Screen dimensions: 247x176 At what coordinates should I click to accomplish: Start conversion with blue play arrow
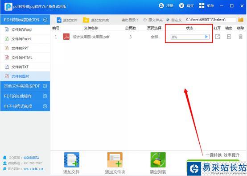pos(206,37)
